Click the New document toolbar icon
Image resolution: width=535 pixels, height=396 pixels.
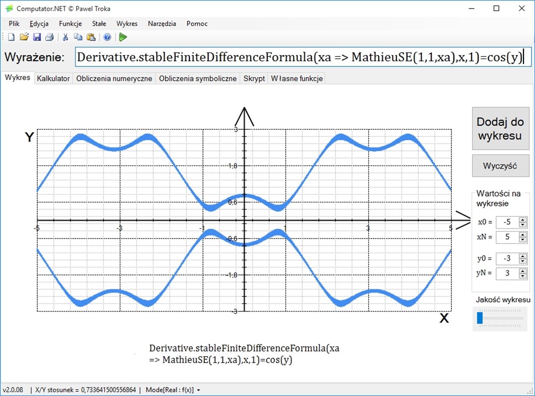(x=11, y=37)
